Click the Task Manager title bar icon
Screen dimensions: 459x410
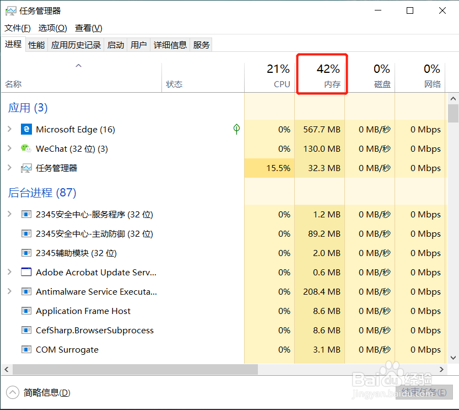(11, 11)
